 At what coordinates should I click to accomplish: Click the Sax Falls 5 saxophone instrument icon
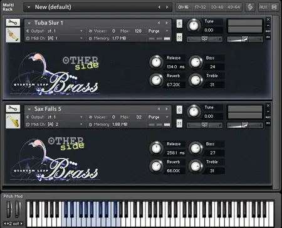point(13,121)
